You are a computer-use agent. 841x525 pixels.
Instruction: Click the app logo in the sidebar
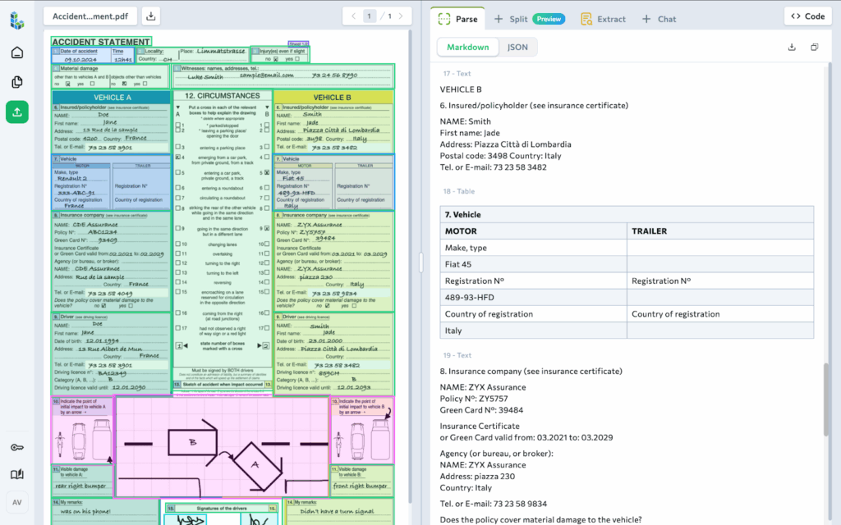pyautogui.click(x=17, y=21)
